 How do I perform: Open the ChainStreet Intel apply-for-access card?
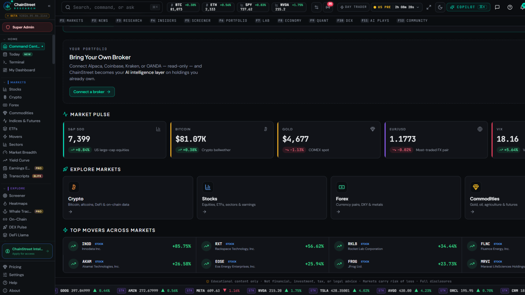tap(27, 251)
